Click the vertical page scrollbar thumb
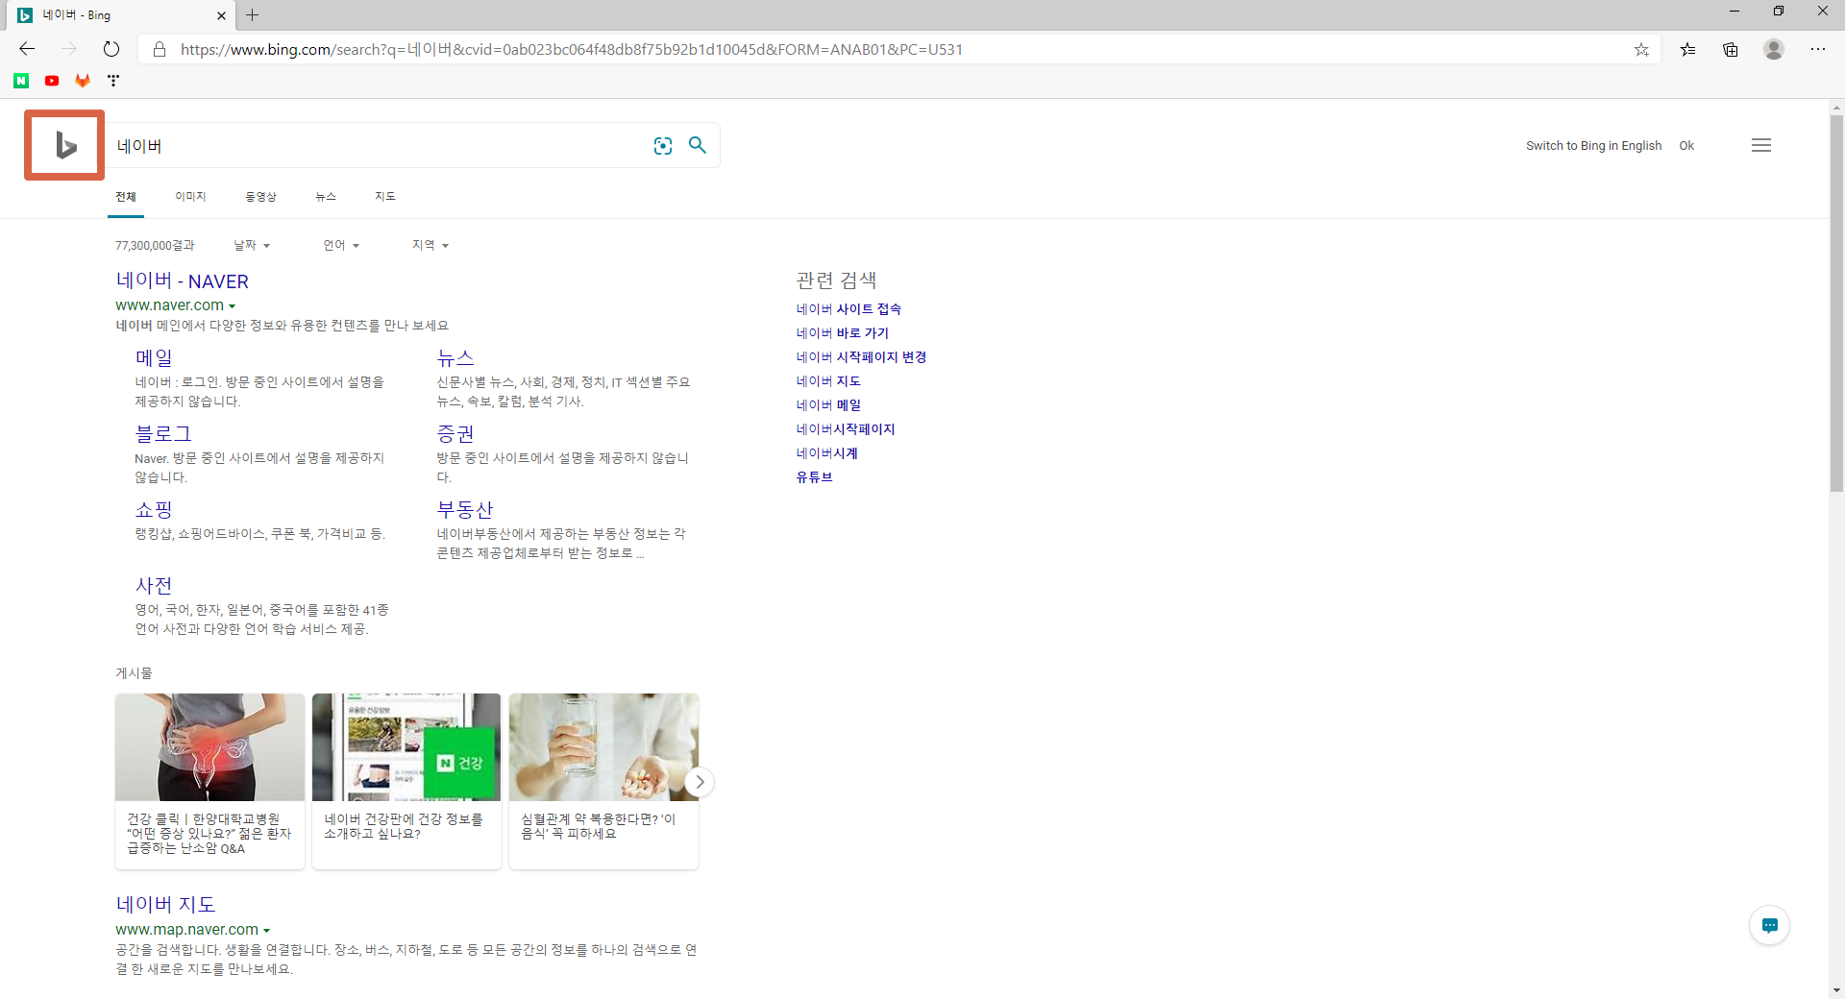This screenshot has width=1845, height=999. [x=1836, y=304]
